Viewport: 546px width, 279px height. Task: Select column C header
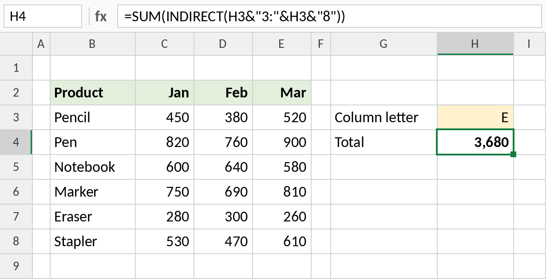click(165, 43)
